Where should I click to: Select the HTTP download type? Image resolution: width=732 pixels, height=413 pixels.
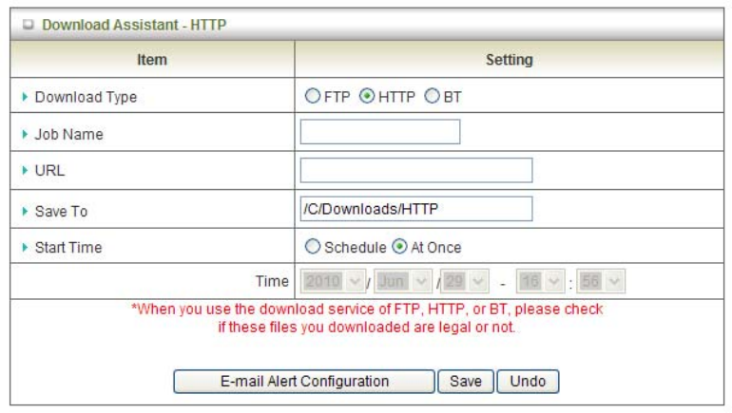367,97
